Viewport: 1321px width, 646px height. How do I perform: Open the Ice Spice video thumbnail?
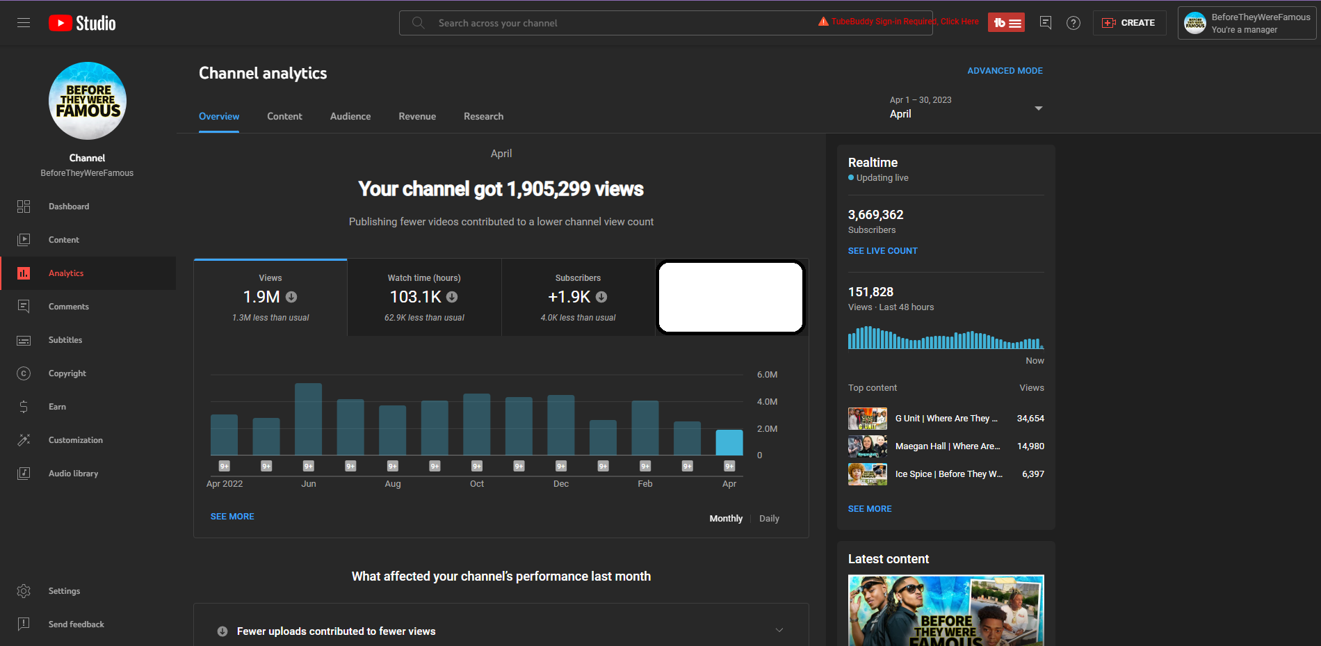coord(868,474)
